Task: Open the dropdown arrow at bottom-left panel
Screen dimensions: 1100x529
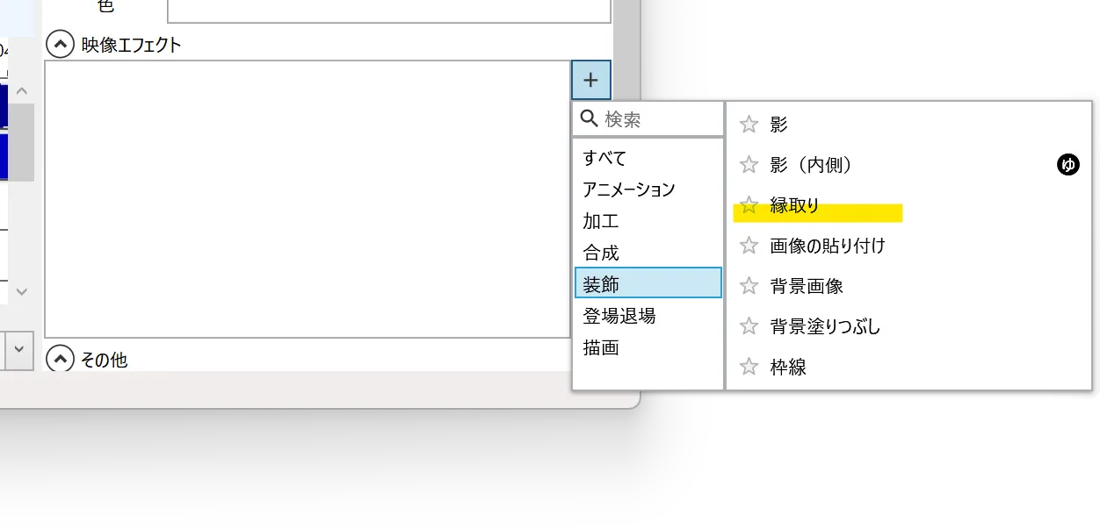Action: point(21,350)
